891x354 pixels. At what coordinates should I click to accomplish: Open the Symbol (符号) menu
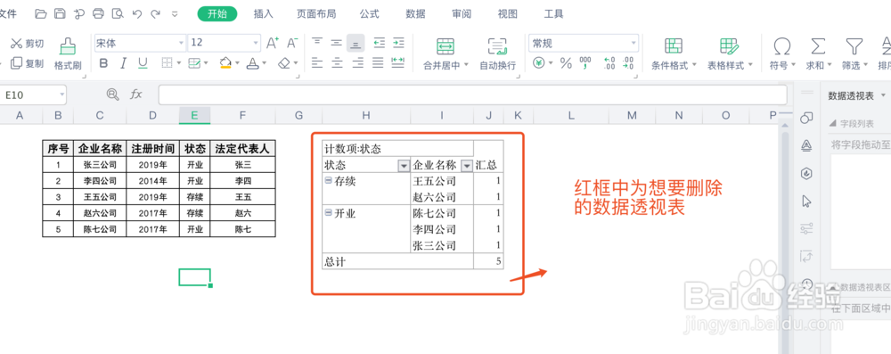coord(782,54)
